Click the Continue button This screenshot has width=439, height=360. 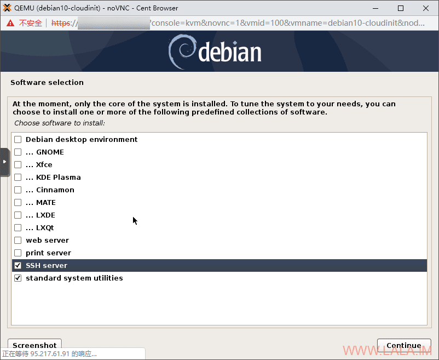[x=404, y=345]
